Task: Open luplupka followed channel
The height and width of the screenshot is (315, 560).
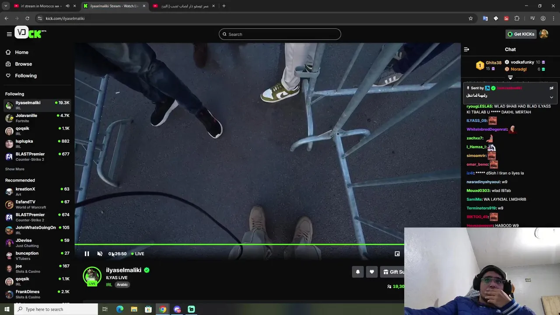Action: 37,143
